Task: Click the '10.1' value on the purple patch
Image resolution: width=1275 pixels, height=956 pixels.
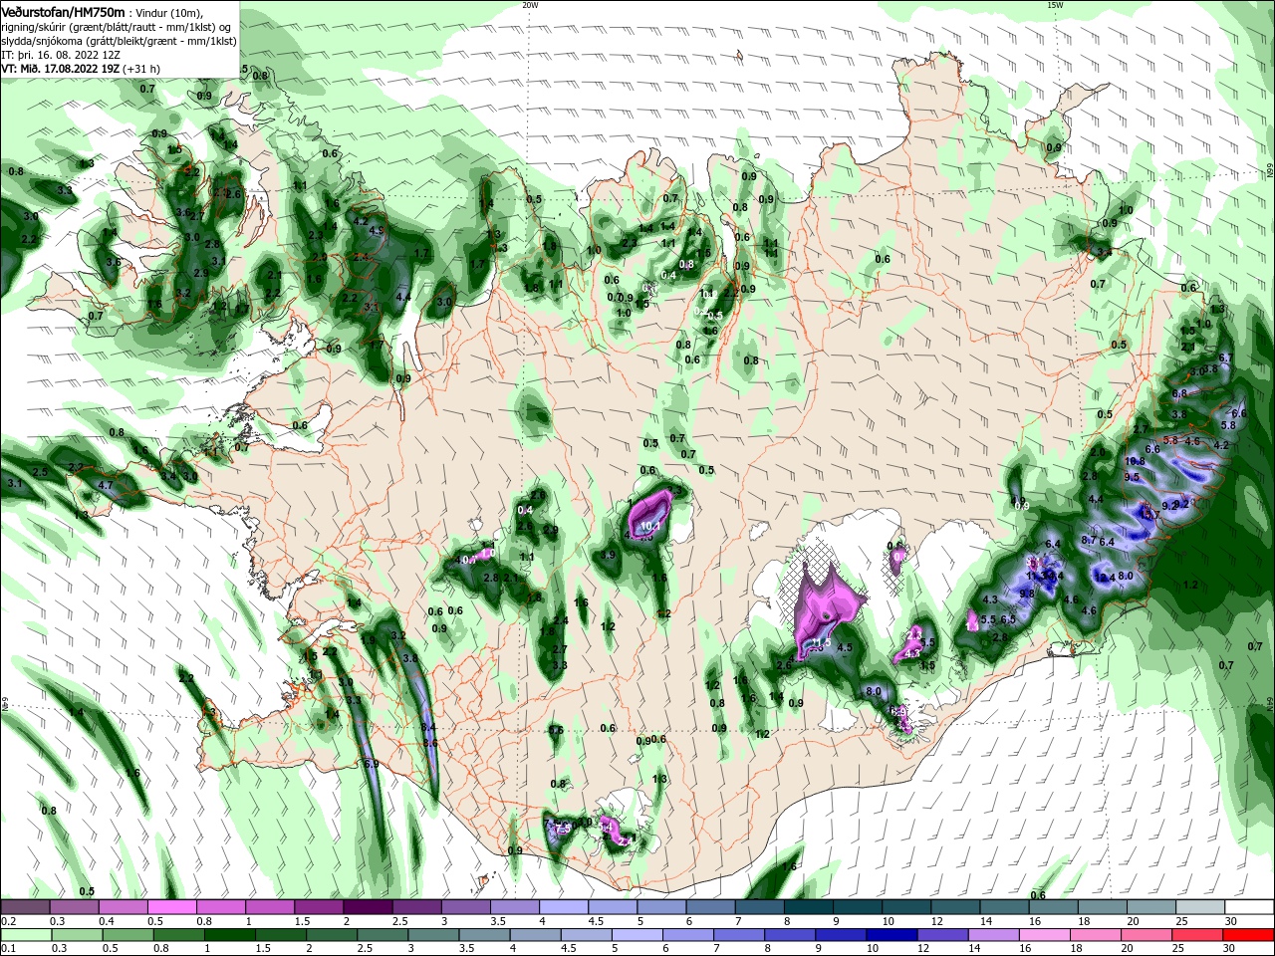Action: pyautogui.click(x=651, y=526)
